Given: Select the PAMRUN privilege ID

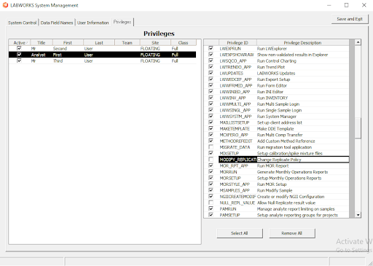Looking at the screenshot, I should point(228,209).
